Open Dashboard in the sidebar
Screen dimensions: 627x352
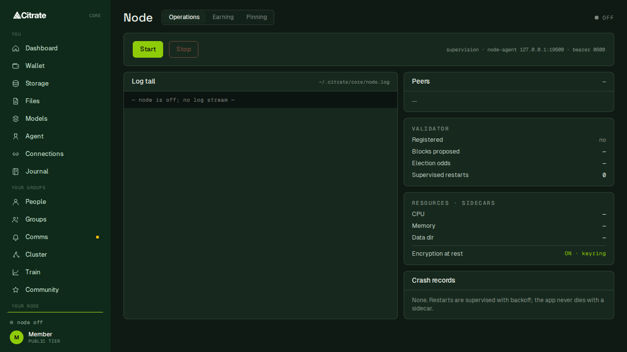(55, 48)
